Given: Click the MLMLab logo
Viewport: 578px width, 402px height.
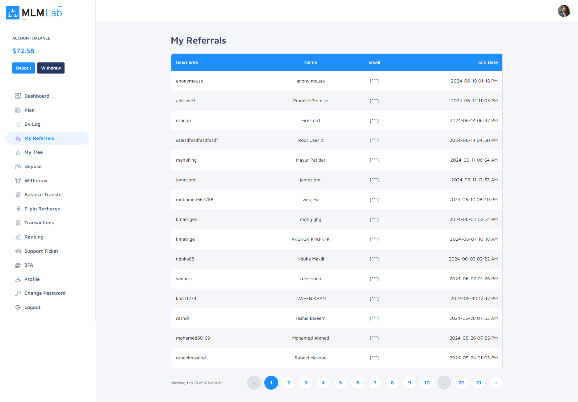Looking at the screenshot, I should [x=34, y=13].
